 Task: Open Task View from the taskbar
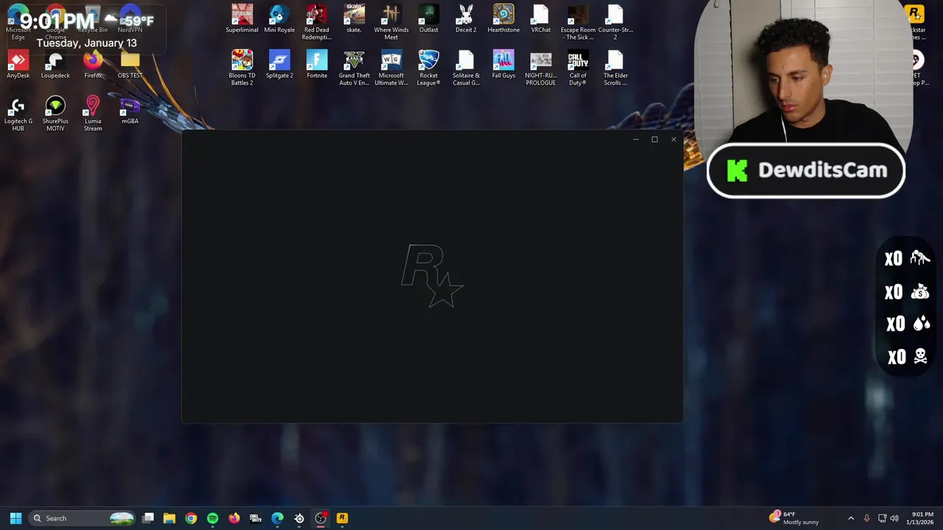(x=148, y=518)
